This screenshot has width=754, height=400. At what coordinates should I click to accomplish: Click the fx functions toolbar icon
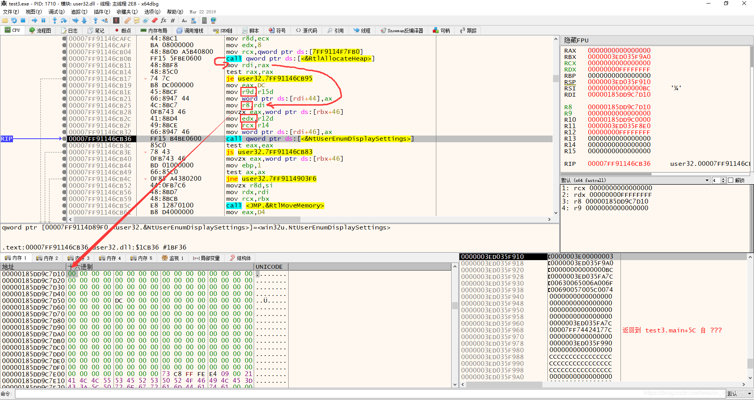coord(164,20)
